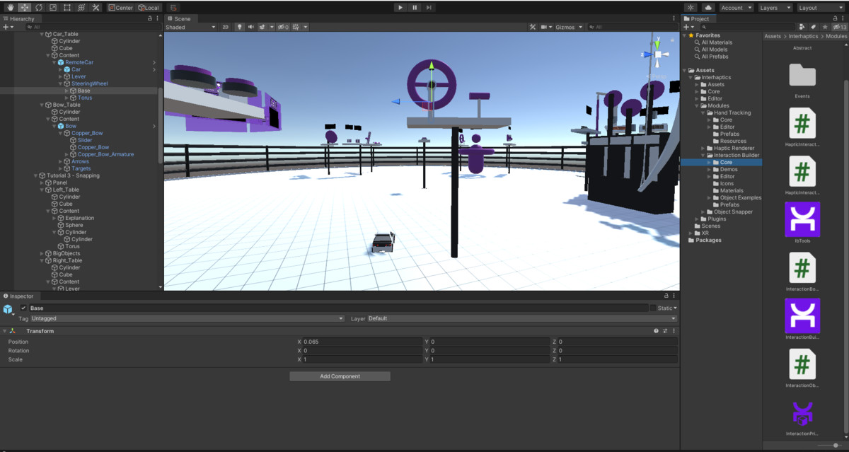
Task: Pause the scene playback
Action: tap(415, 7)
